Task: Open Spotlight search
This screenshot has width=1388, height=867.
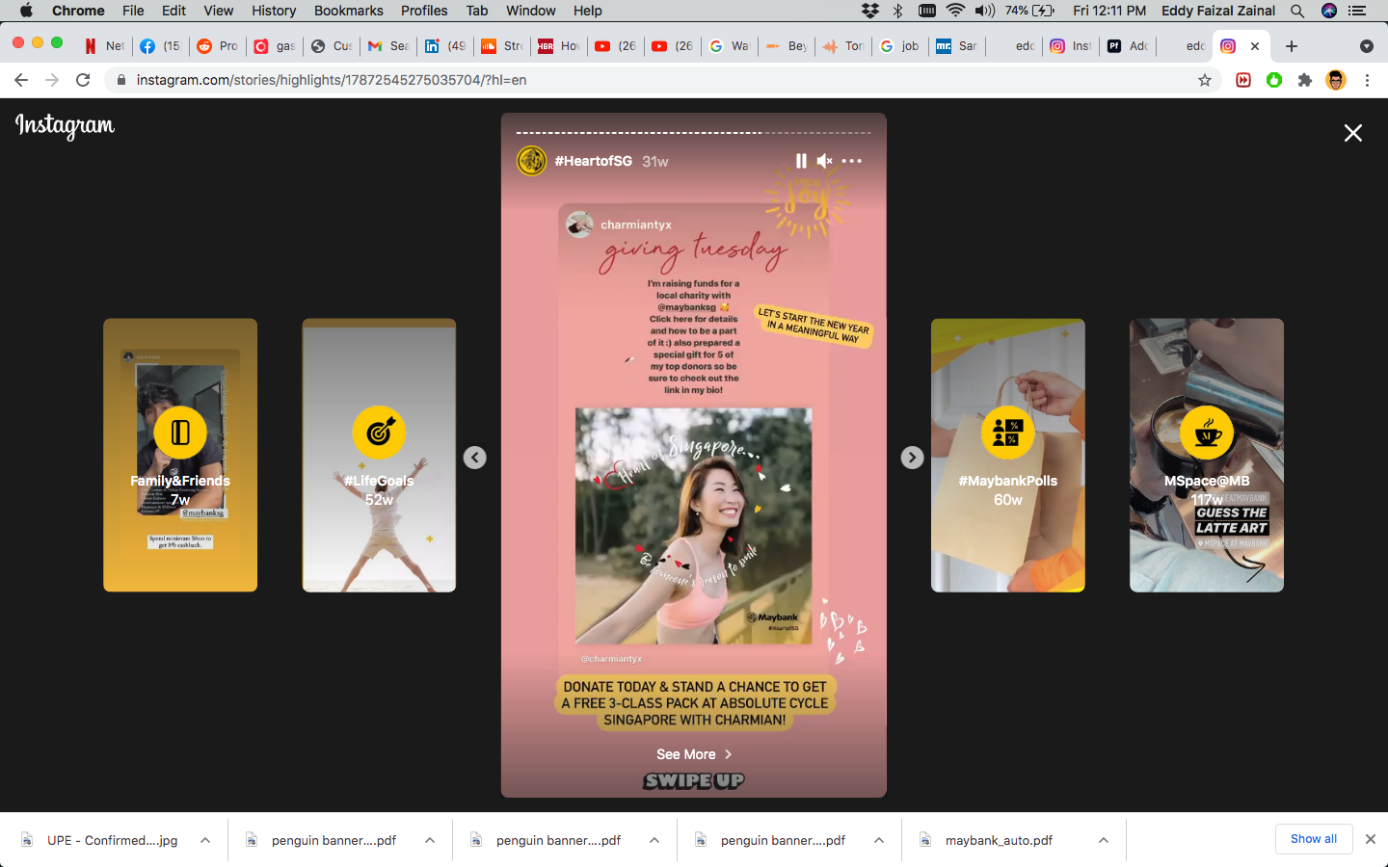Action: 1297,11
